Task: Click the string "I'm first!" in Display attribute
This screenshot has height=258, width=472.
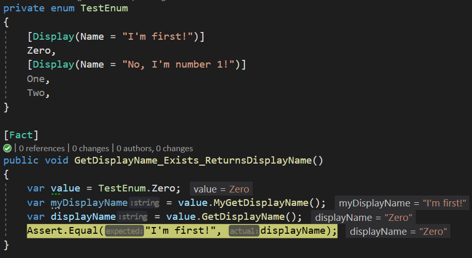Action: tap(157, 37)
